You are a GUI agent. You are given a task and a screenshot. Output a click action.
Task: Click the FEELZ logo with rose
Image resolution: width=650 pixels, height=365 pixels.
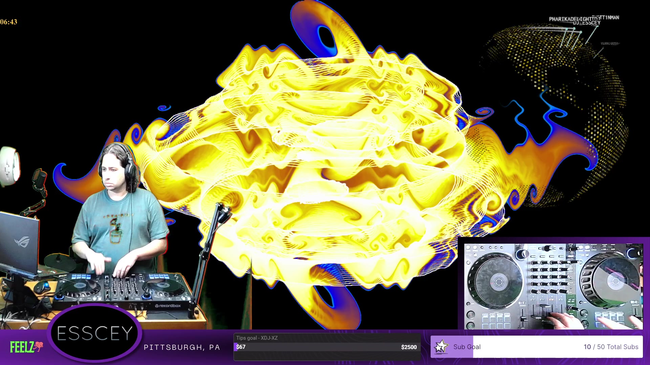click(x=26, y=347)
